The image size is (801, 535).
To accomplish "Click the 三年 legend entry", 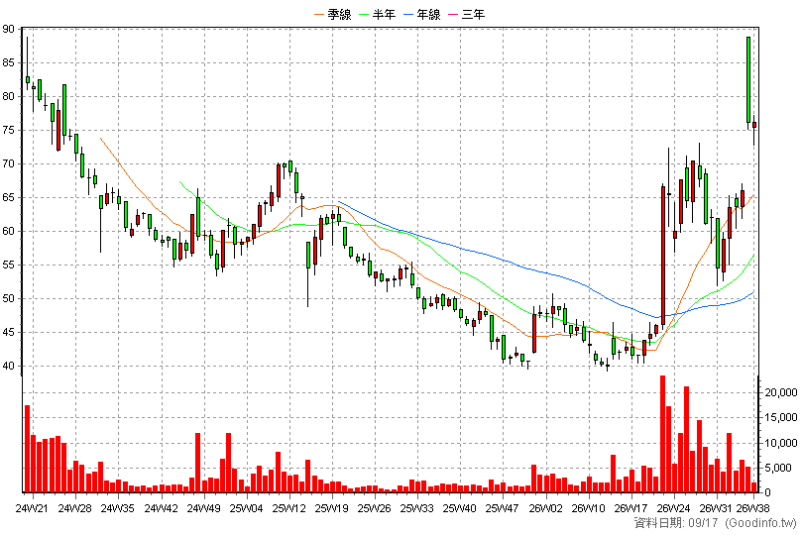I will click(466, 14).
